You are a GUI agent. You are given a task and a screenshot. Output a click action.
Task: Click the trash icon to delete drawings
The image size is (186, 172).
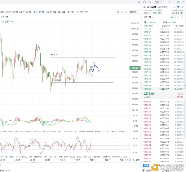pyautogui.click(x=7, y=17)
